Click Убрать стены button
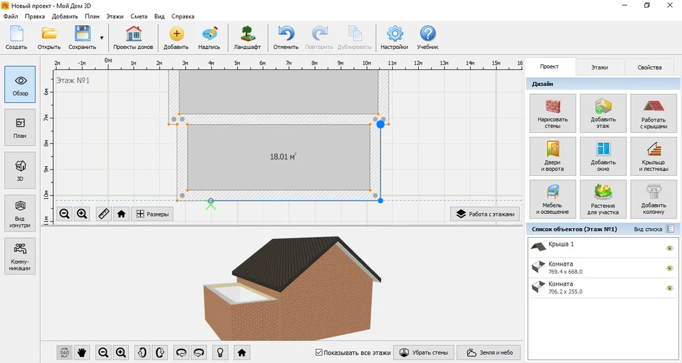 [x=424, y=353]
